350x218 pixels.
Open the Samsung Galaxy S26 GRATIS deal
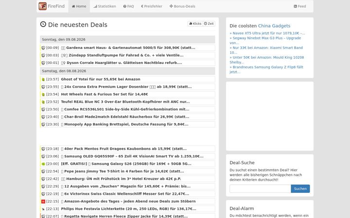point(126,164)
